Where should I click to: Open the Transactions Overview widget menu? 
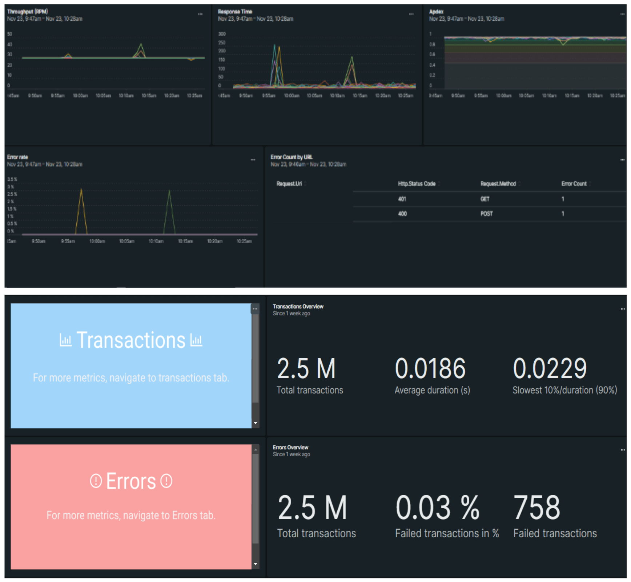[623, 309]
